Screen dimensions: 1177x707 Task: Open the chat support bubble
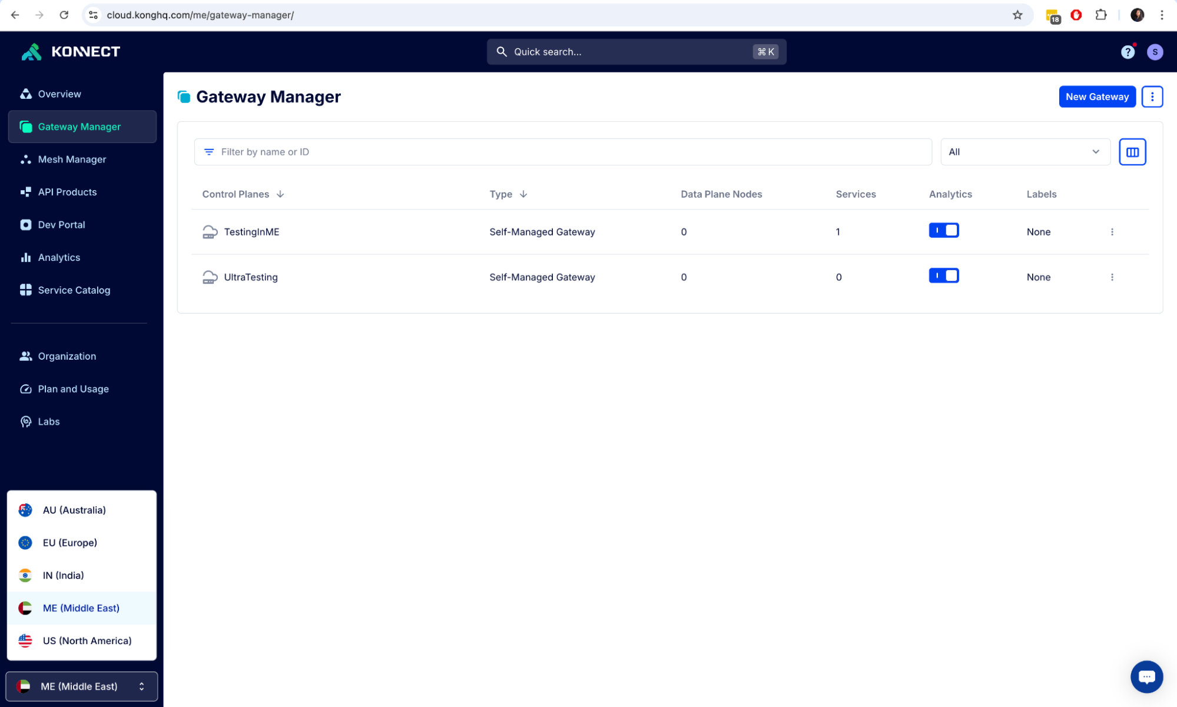(x=1146, y=676)
